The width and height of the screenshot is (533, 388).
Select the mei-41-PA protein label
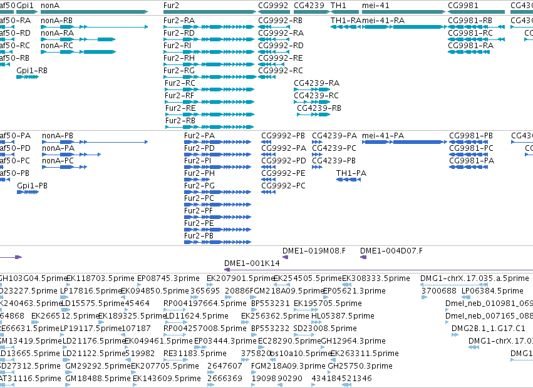tap(383, 136)
